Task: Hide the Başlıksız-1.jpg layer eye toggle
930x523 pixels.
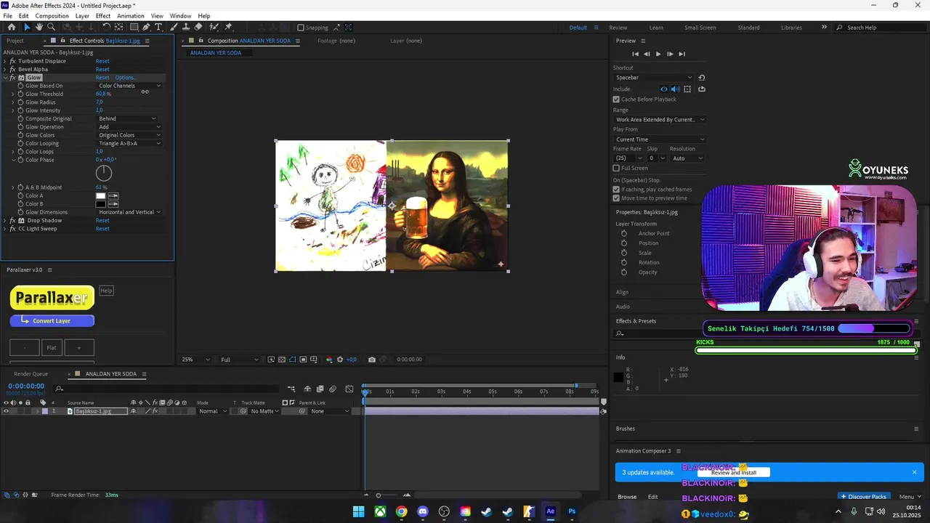Action: click(6, 411)
